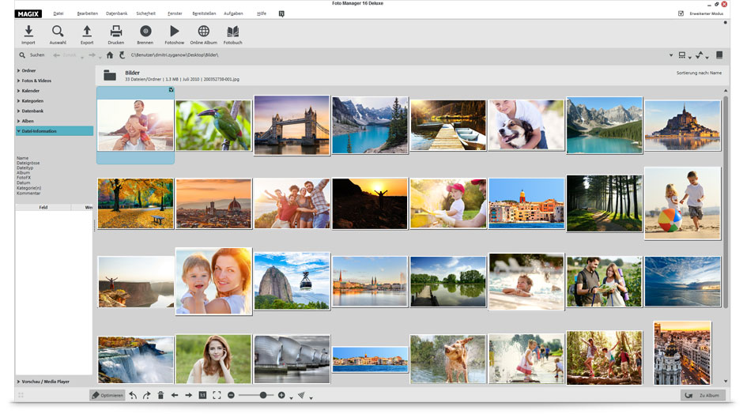743x414 pixels.
Task: Click the Zu Album button
Action: (703, 395)
